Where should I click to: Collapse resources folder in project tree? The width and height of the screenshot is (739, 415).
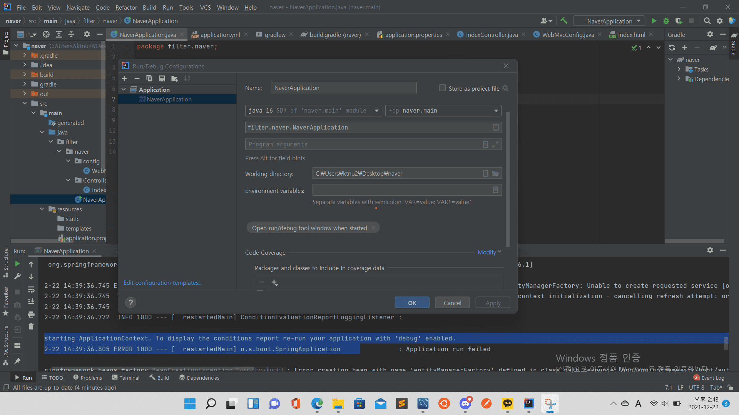42,209
